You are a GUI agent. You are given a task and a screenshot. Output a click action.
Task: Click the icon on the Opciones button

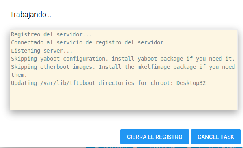pyautogui.click(x=97, y=147)
